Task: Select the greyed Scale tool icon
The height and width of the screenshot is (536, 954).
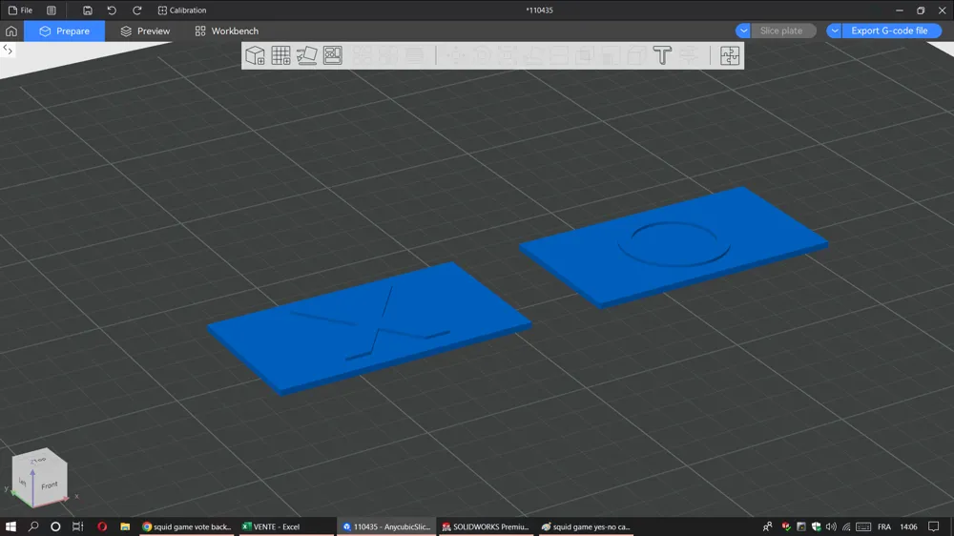Action: [x=508, y=55]
